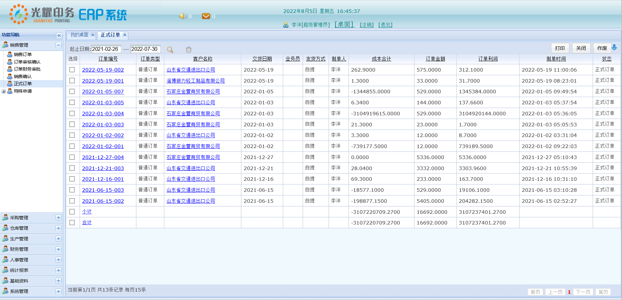Click the 光耀印务 logo

[42, 14]
